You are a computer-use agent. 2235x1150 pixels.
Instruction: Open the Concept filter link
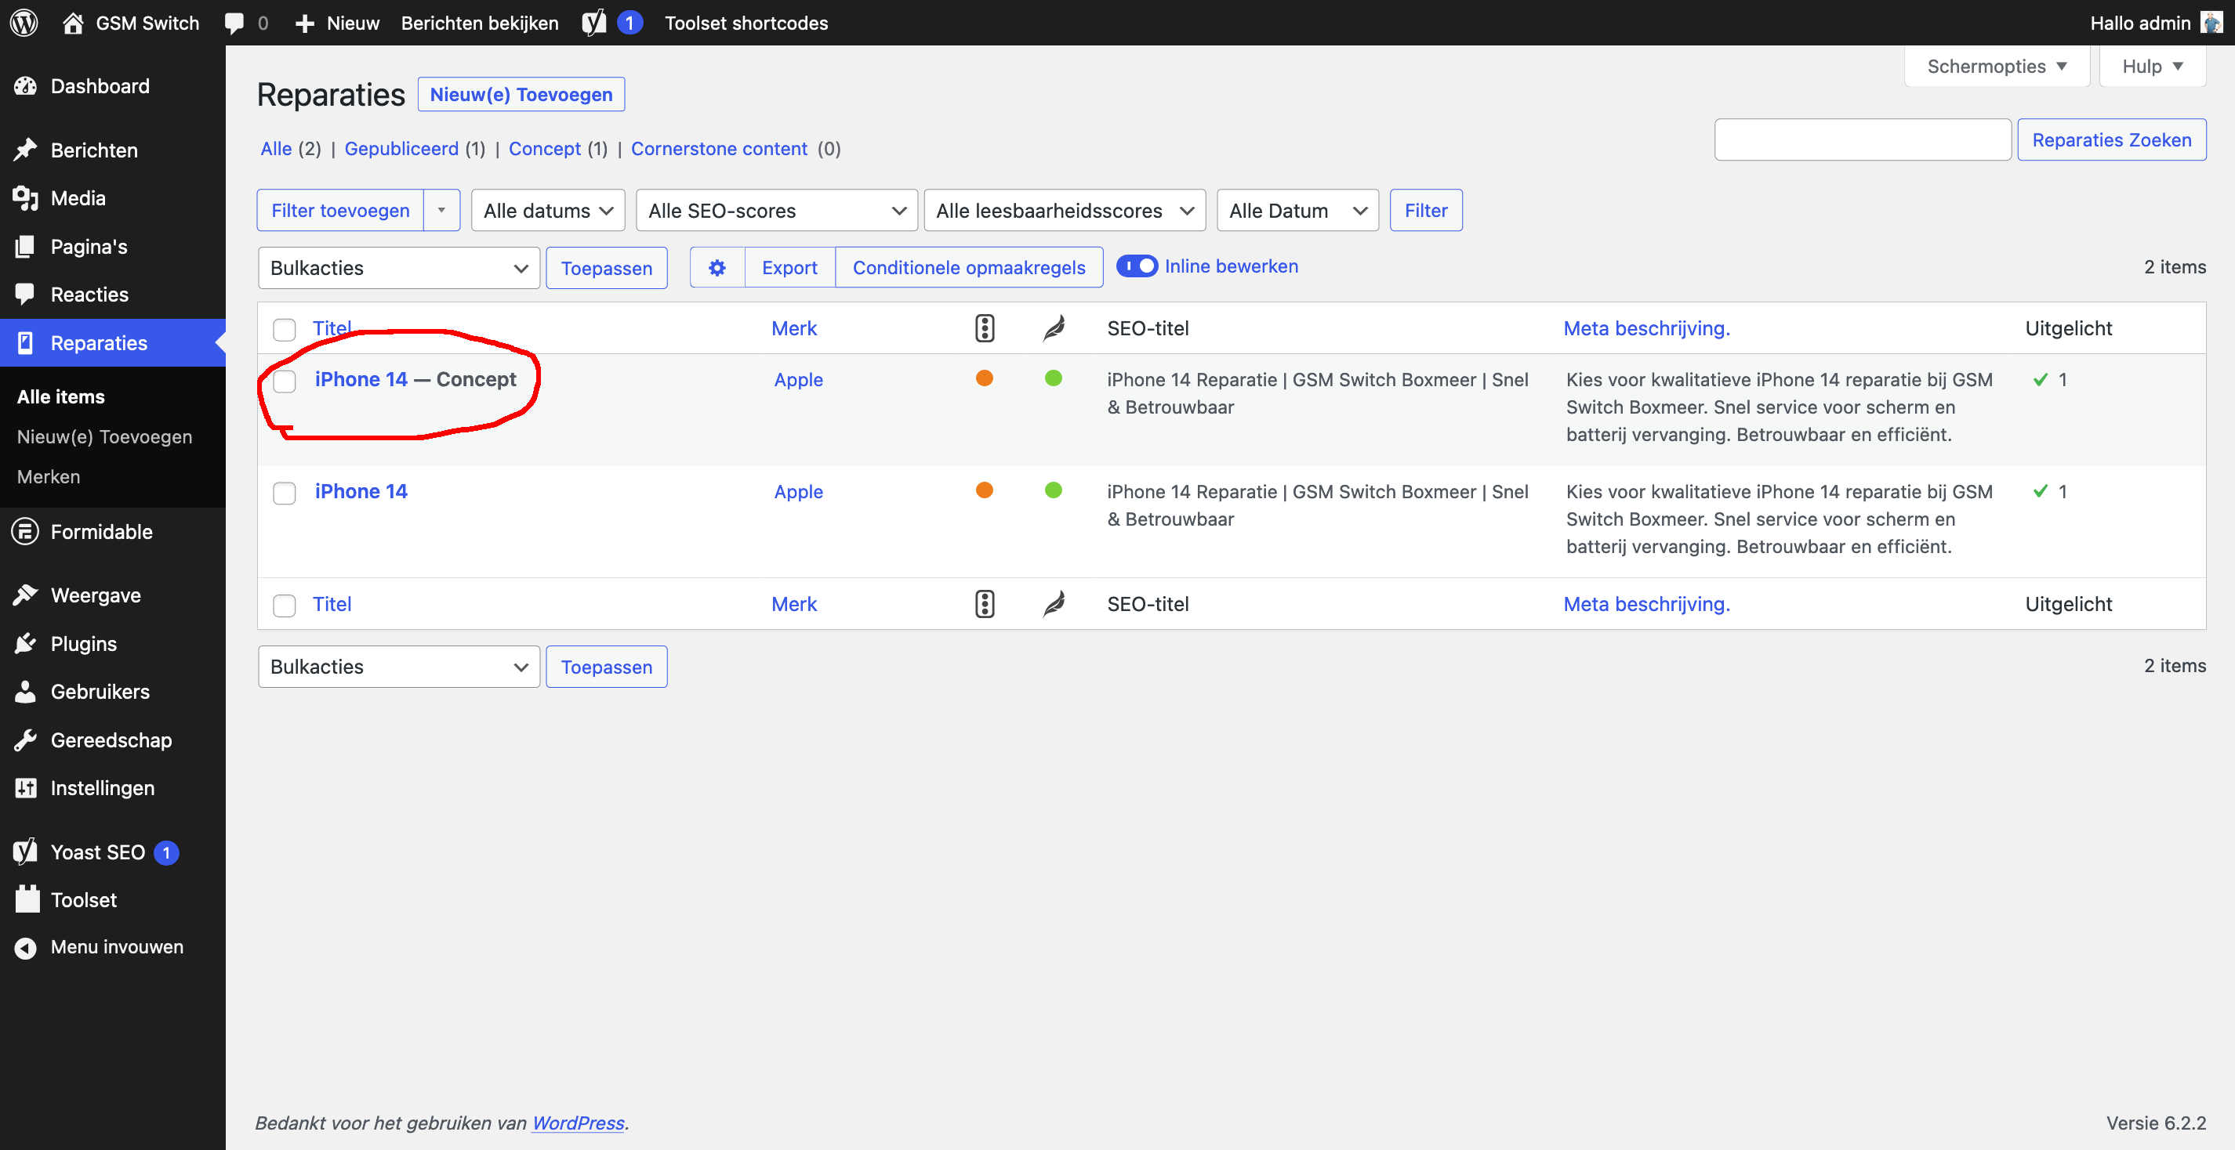(x=544, y=148)
